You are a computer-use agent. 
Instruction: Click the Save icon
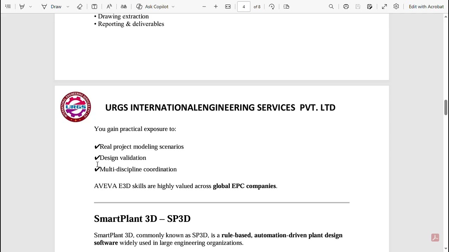[358, 7]
